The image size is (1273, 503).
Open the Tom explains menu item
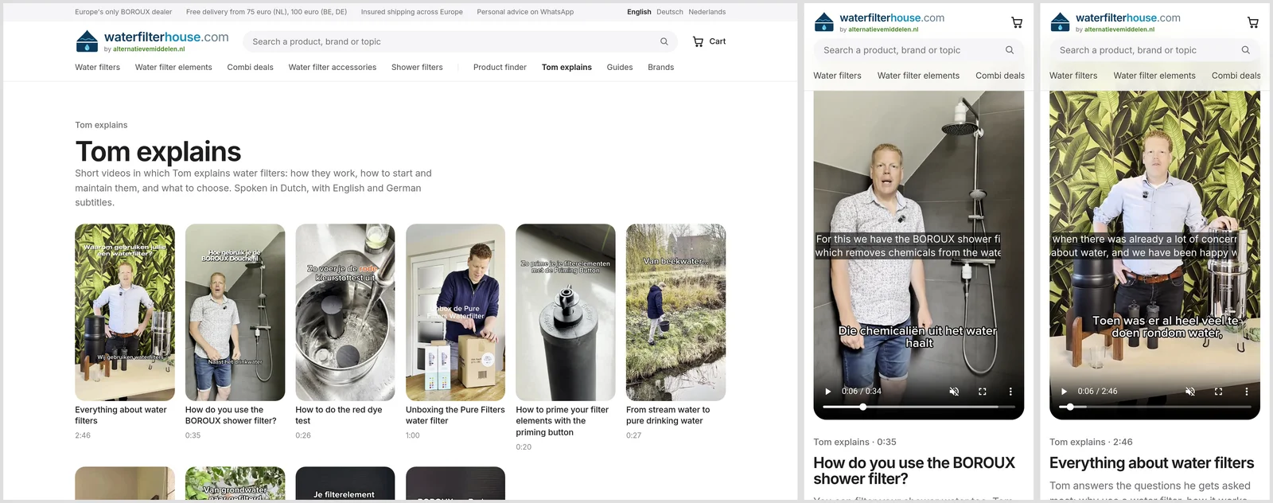click(x=566, y=68)
